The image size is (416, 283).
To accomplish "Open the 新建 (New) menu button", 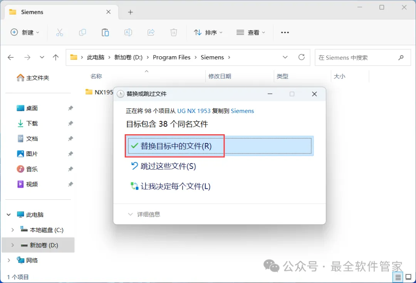I will click(x=25, y=32).
